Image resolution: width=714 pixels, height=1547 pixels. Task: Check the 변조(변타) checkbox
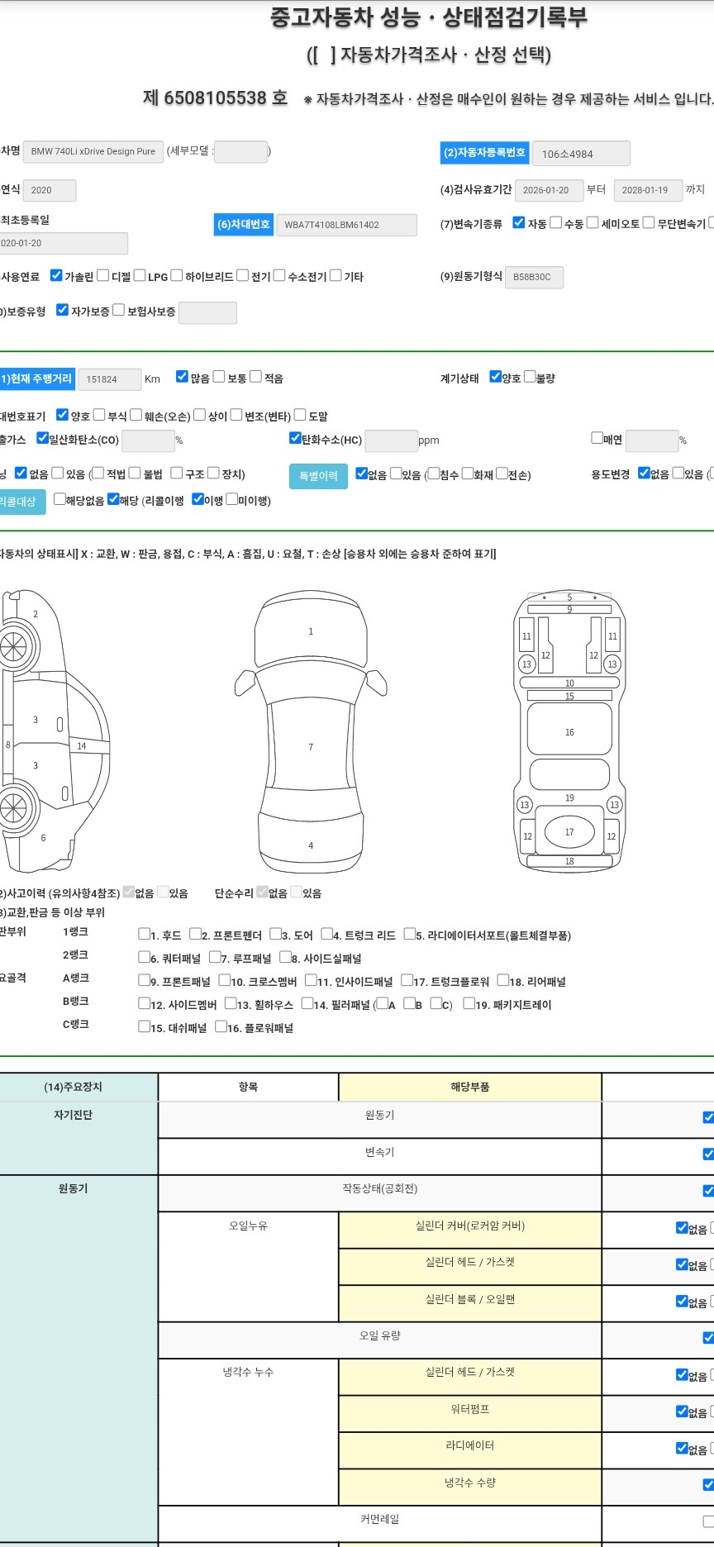236,415
